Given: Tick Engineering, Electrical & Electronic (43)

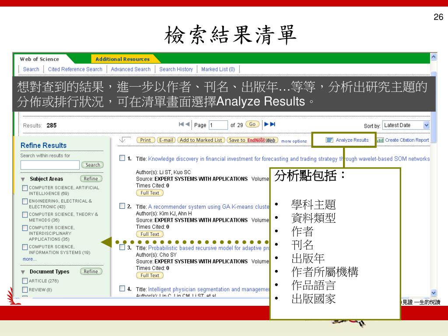Looking at the screenshot, I should (x=25, y=201).
